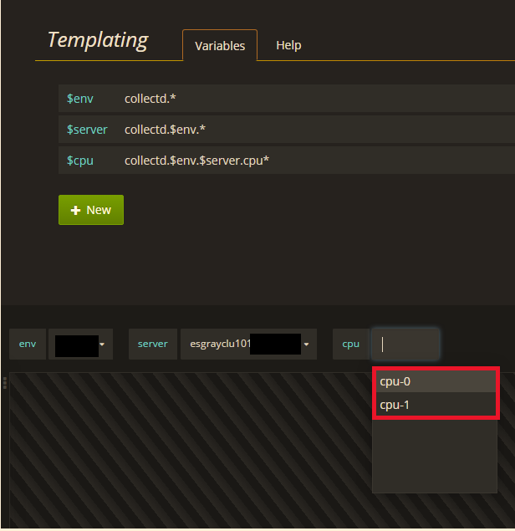Click the Templating heading

[98, 41]
